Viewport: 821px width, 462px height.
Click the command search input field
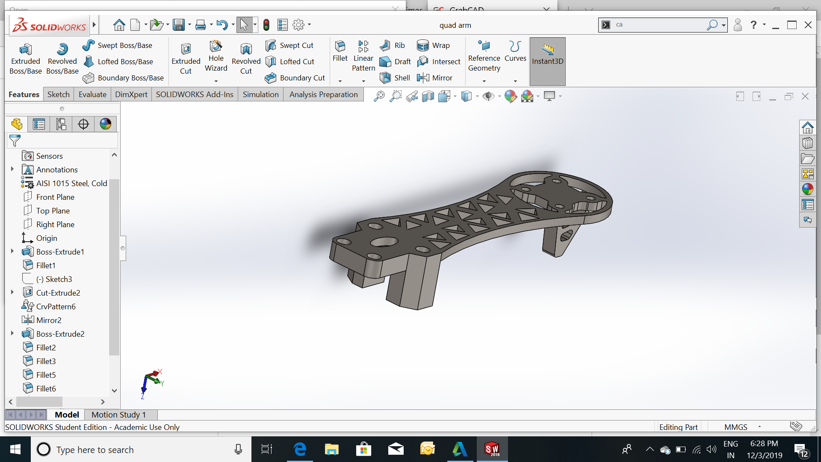659,25
